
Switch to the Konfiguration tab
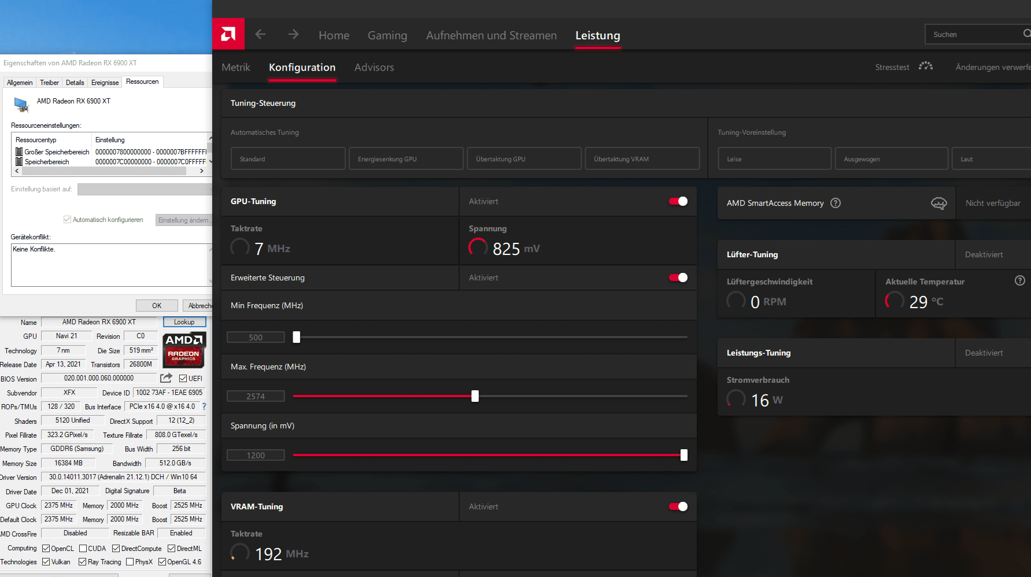point(302,67)
